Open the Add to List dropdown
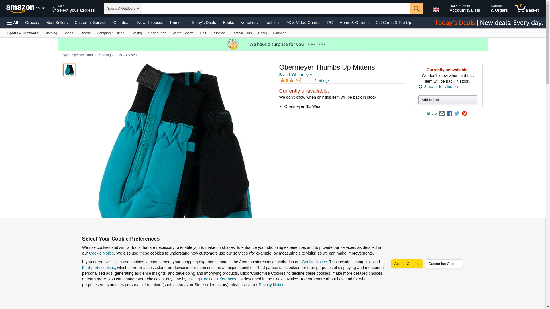The width and height of the screenshot is (550, 309). [447, 100]
